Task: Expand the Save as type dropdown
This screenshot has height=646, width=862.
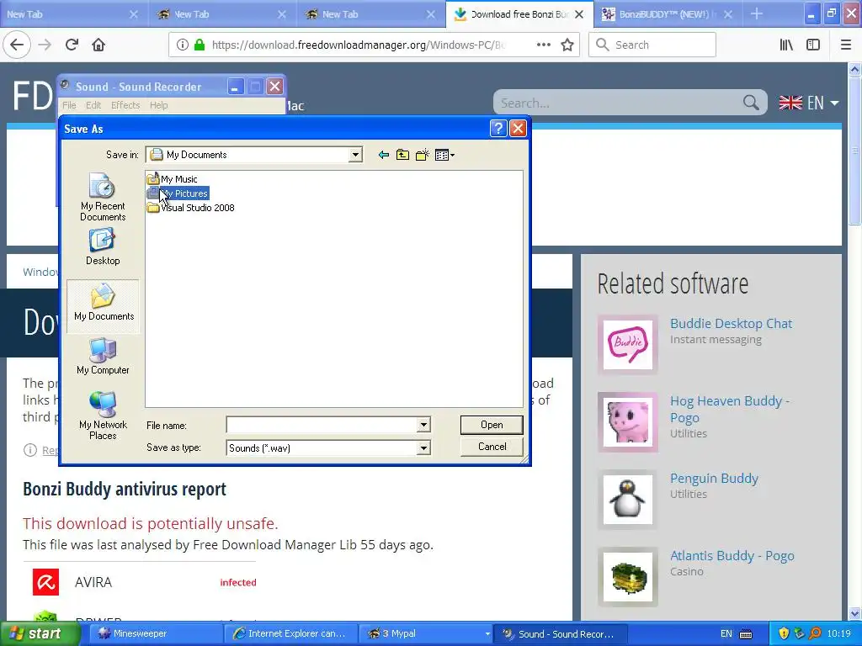Action: point(423,448)
